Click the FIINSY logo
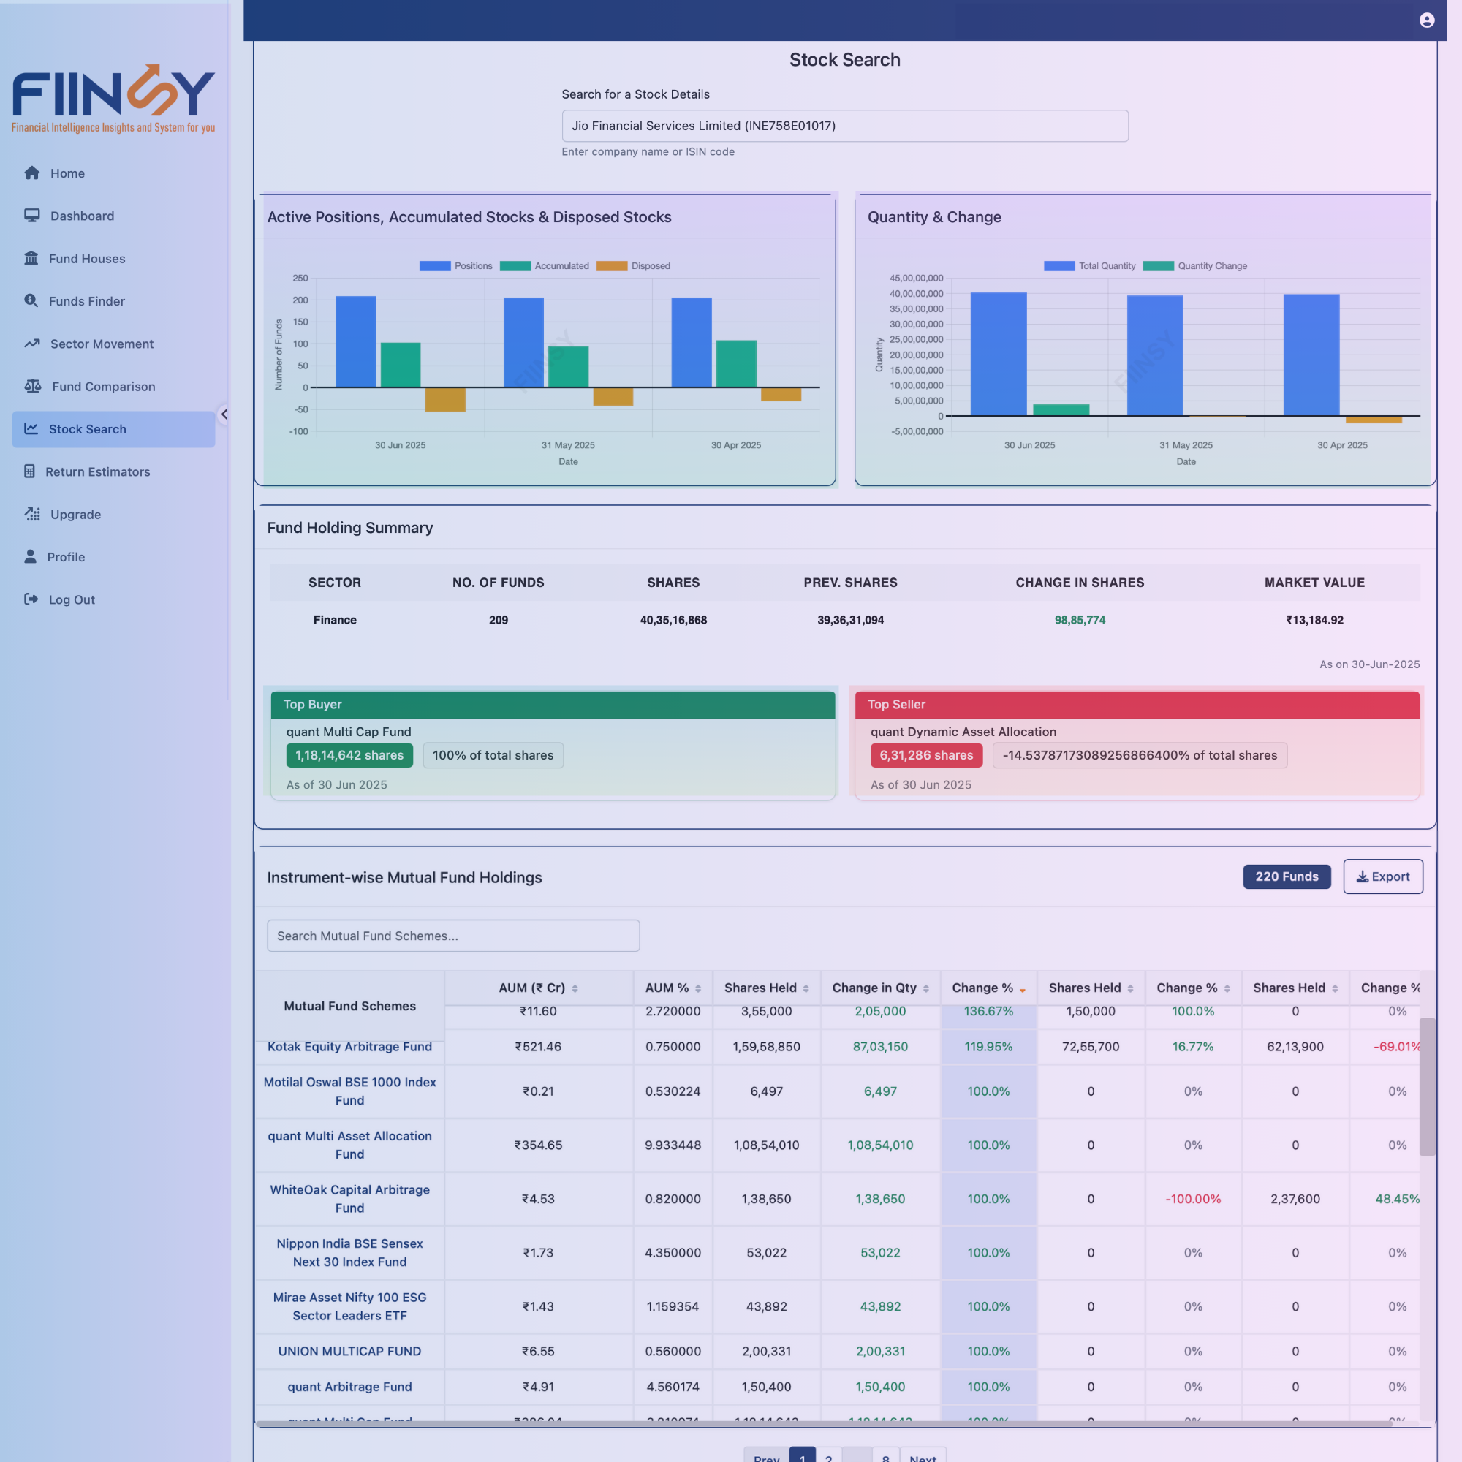This screenshot has height=1462, width=1462. [113, 99]
